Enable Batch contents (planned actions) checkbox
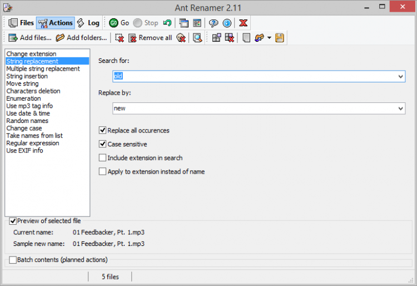 pos(13,260)
